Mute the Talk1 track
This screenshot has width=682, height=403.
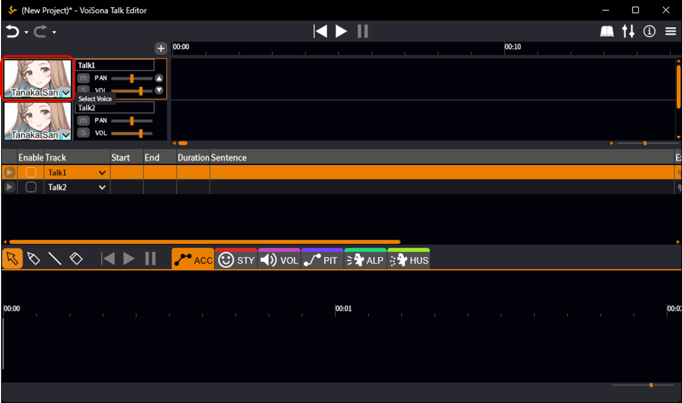(x=83, y=78)
